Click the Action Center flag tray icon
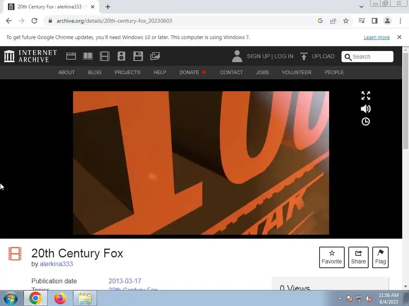 (x=349, y=298)
